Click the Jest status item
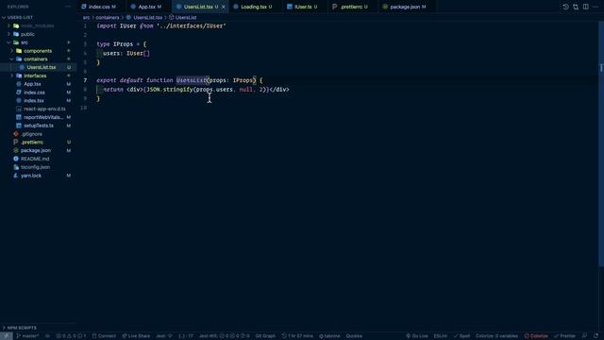 164,336
